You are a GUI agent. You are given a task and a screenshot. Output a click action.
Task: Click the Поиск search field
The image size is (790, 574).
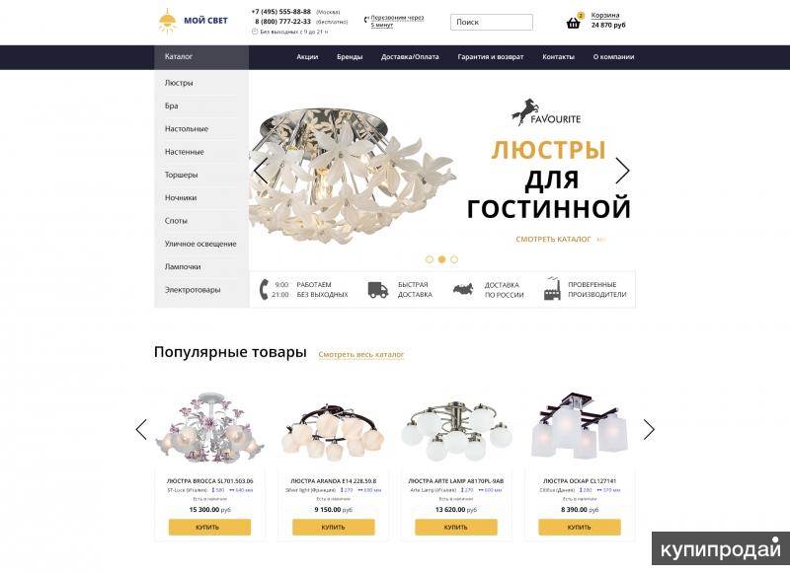(x=491, y=22)
